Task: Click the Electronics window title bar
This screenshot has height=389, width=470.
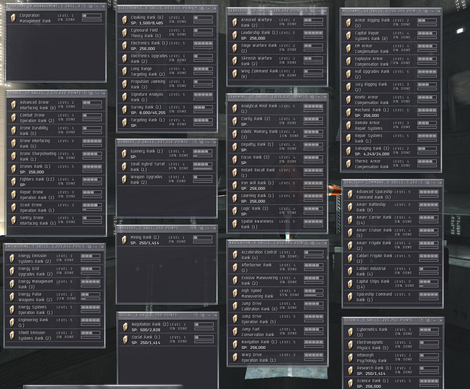Action: coord(167,8)
